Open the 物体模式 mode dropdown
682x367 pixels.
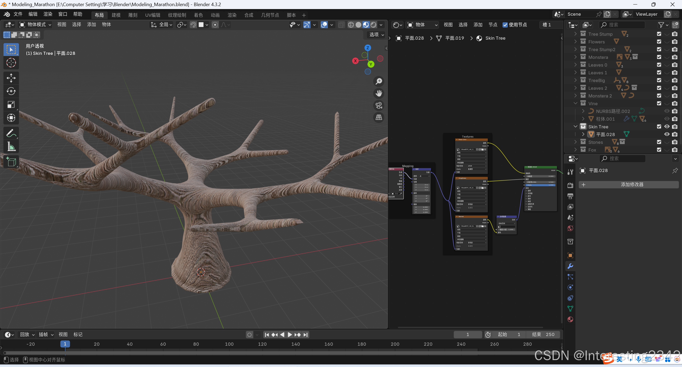tap(35, 25)
